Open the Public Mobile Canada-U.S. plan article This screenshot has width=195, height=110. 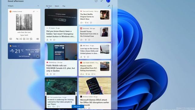[61, 68]
